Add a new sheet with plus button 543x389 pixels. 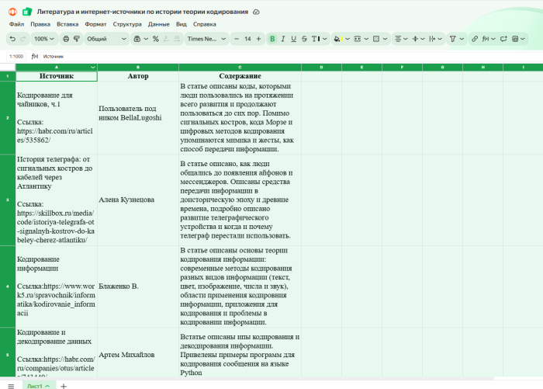point(64,385)
